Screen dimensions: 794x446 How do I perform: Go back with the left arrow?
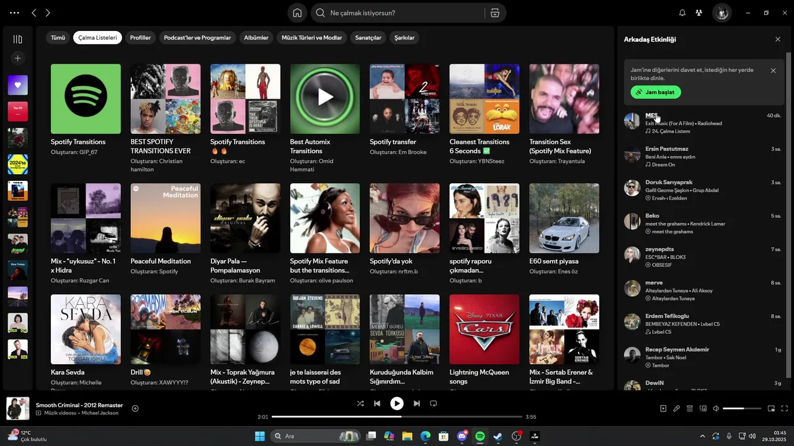tap(34, 13)
